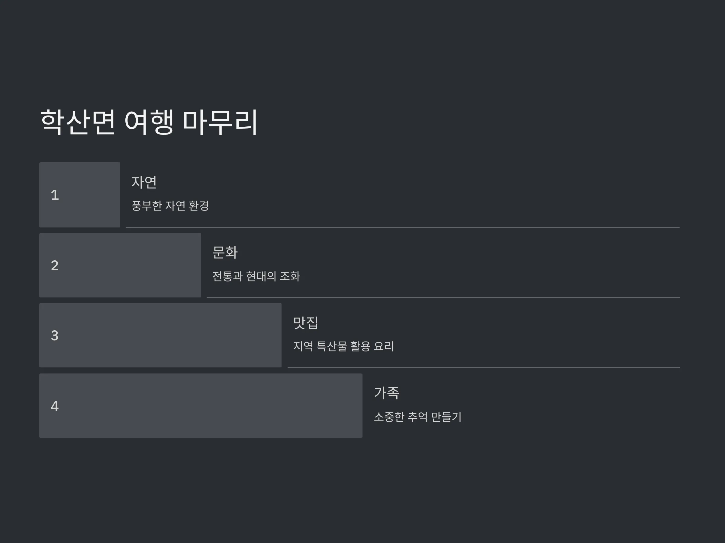
Task: Select the step 1 block
Action: pos(80,195)
